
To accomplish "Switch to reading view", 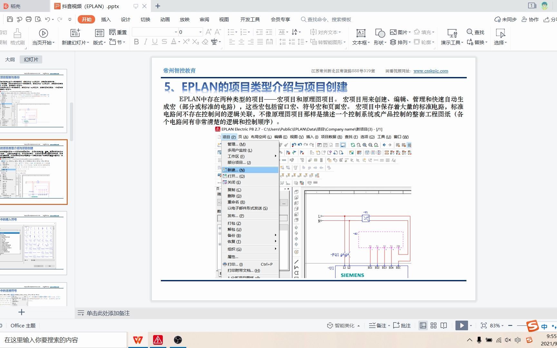I will [x=444, y=325].
